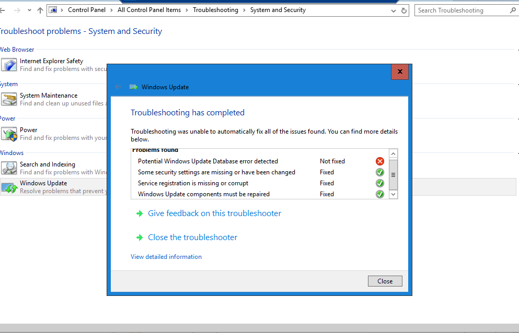The image size is (519, 333).
Task: Click green arrow beside Give feedback
Action: [x=140, y=213]
